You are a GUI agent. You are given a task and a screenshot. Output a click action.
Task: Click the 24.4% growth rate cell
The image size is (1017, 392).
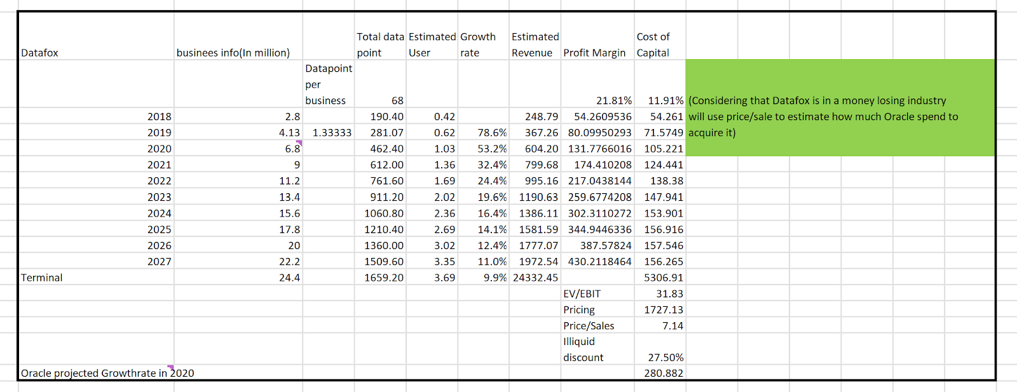coord(484,180)
